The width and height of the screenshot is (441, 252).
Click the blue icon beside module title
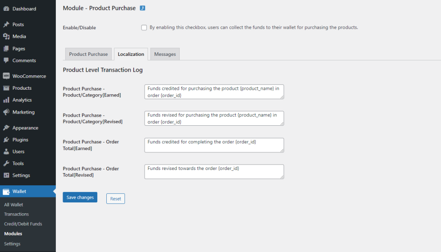click(142, 8)
